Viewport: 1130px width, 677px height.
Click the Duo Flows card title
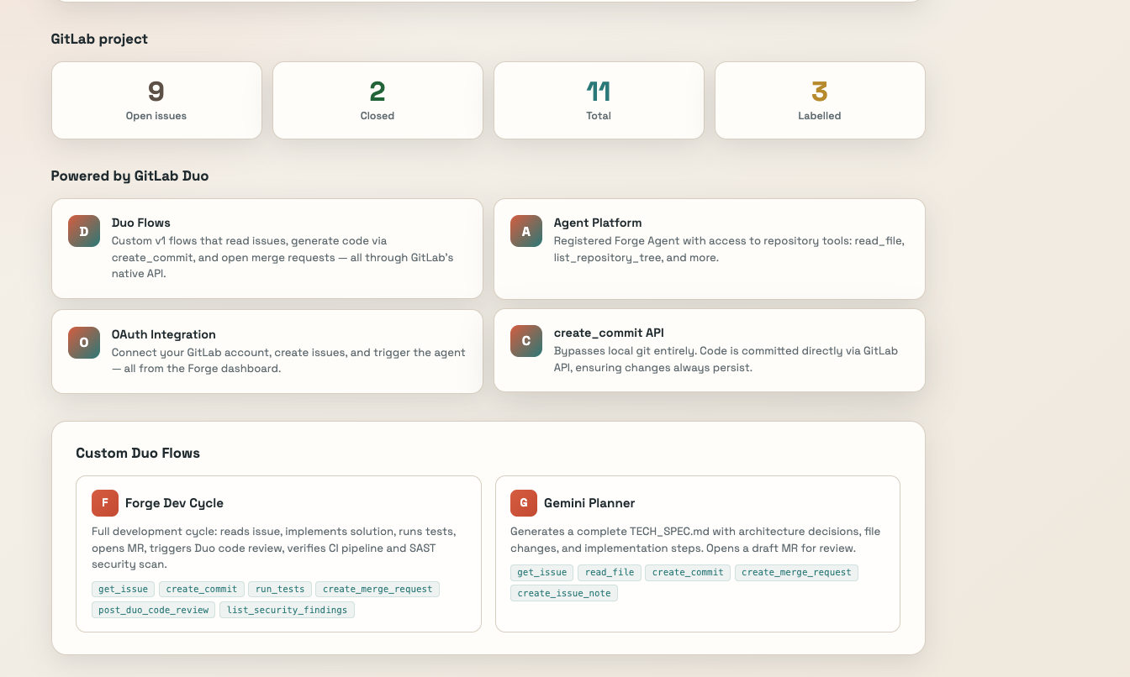pos(141,223)
